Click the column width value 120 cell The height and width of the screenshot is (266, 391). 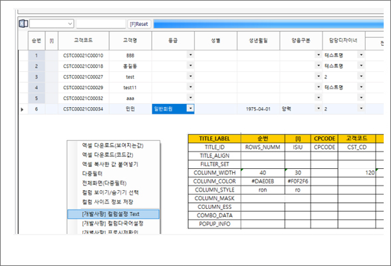point(357,173)
